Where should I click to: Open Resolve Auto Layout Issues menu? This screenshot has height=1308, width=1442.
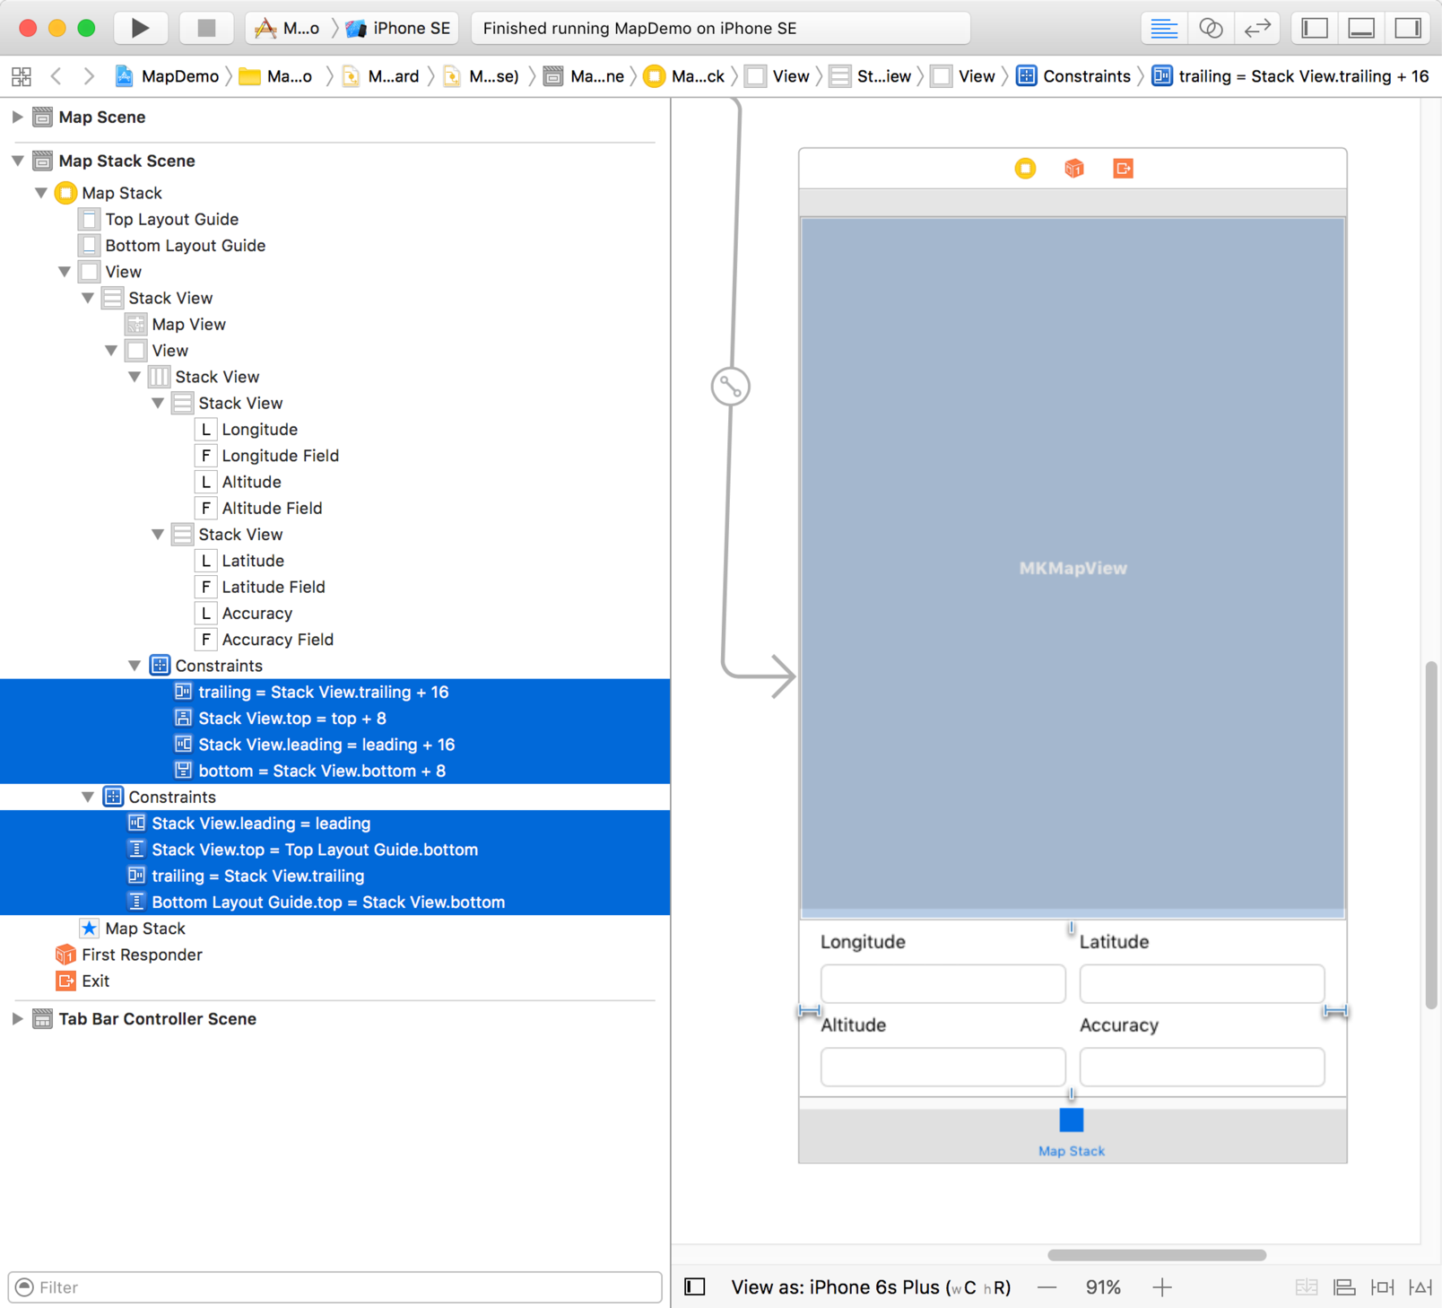(x=1420, y=1287)
